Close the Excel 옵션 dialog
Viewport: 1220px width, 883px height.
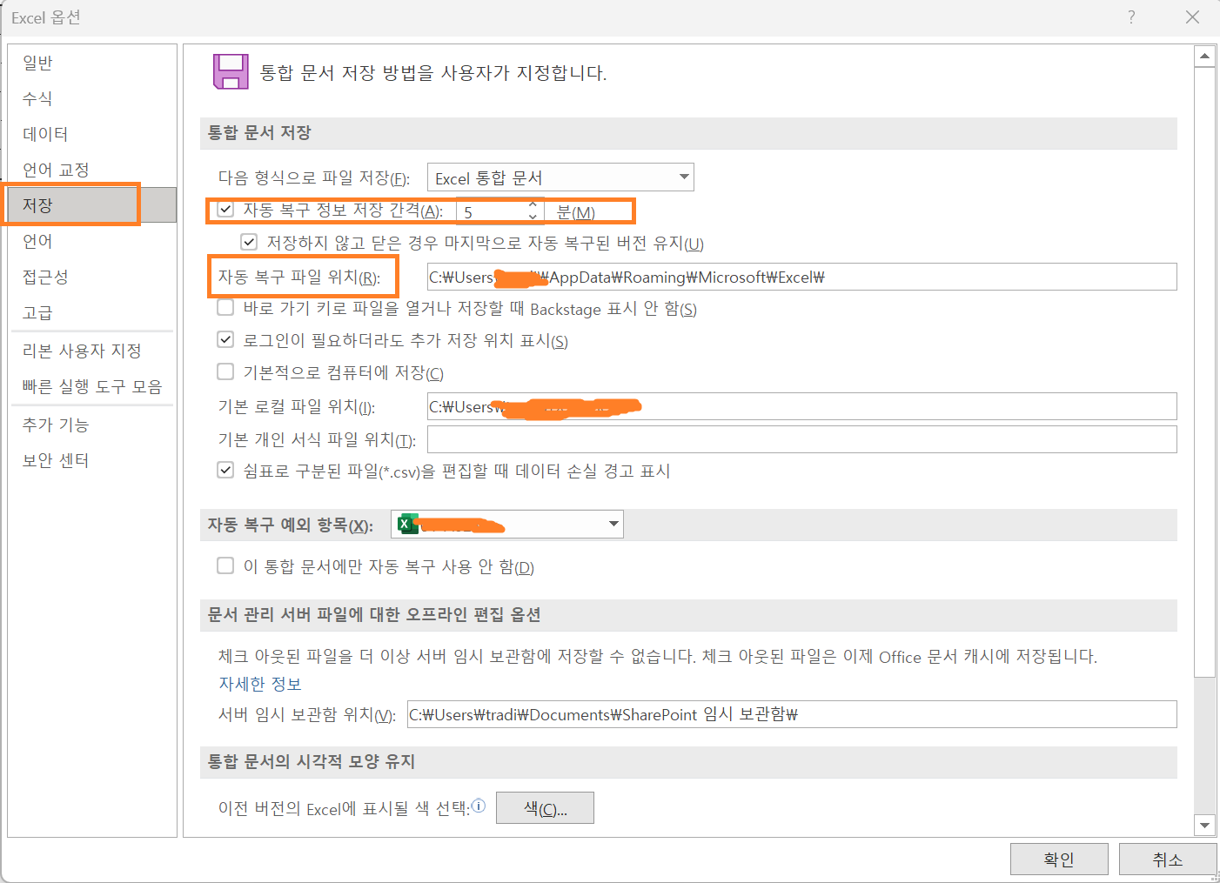point(1192,17)
